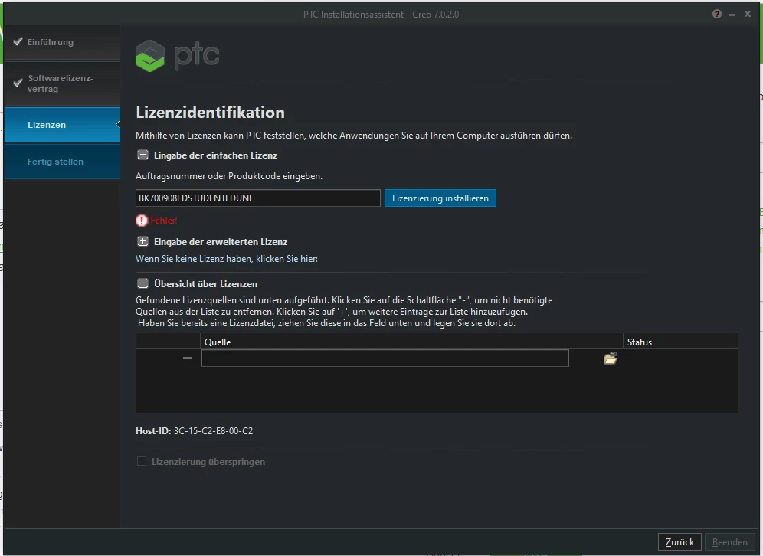Close the PTC Installationsassistent window
The height and width of the screenshot is (556, 763).
tap(748, 14)
